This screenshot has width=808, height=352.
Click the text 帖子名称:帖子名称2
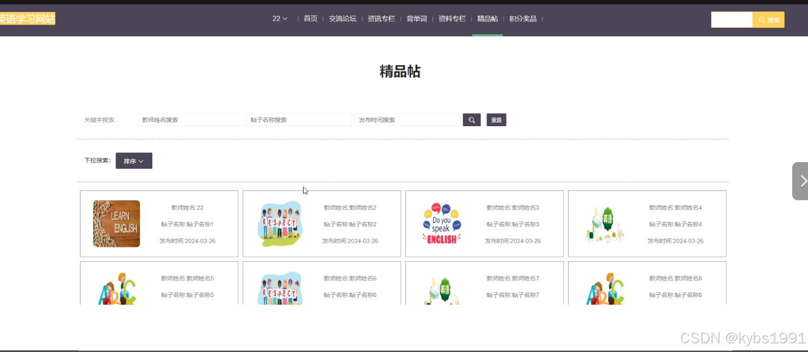click(x=350, y=224)
